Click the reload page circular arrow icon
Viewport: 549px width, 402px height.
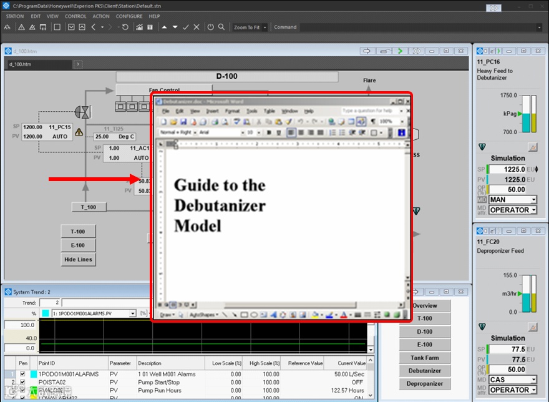[125, 27]
